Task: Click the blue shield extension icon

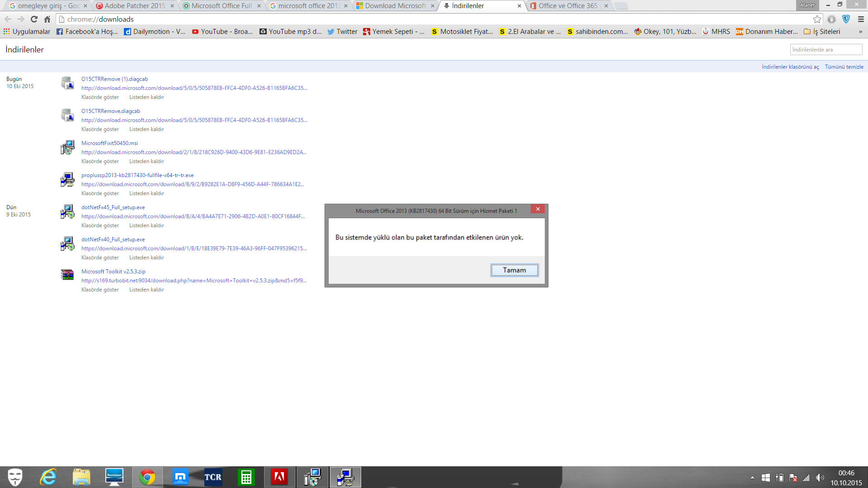Action: point(846,19)
